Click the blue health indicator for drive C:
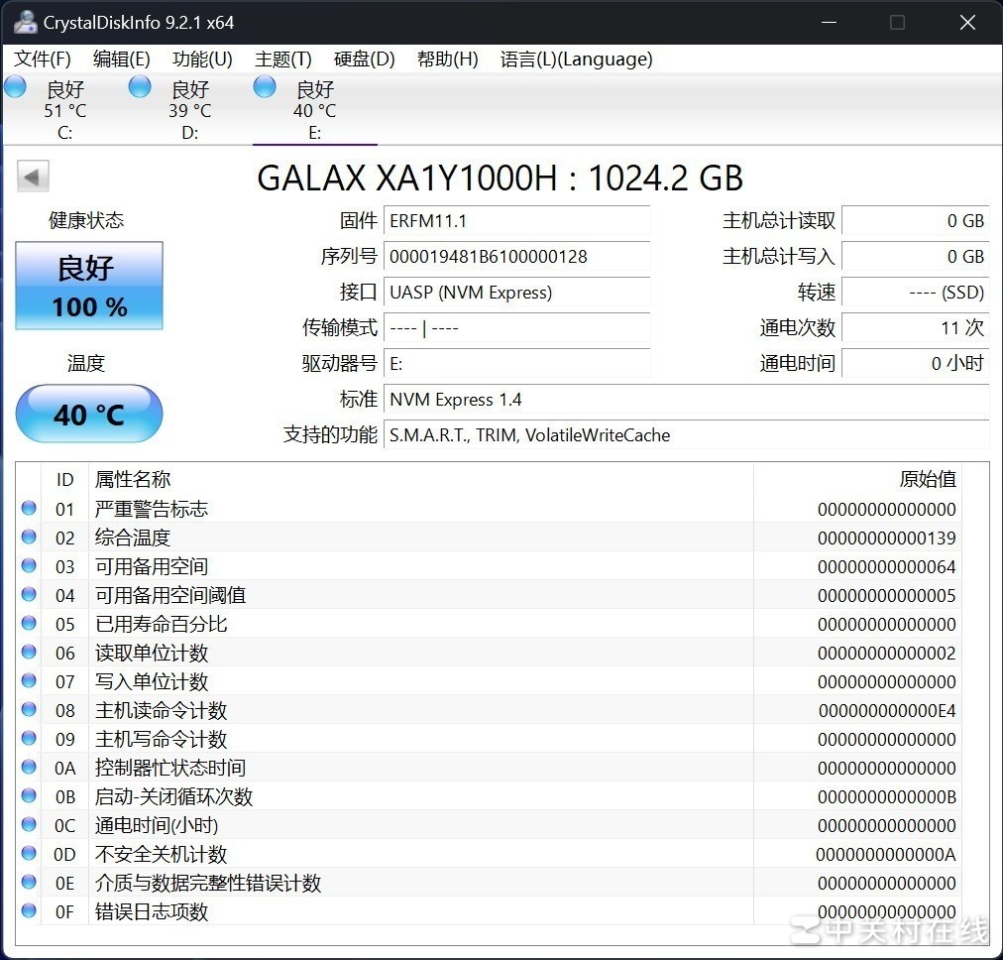 tap(15, 86)
